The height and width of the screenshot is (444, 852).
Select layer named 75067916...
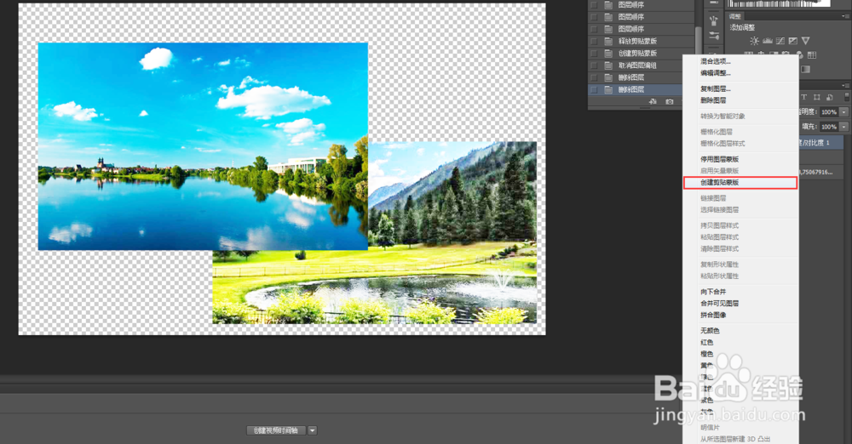tap(820, 172)
